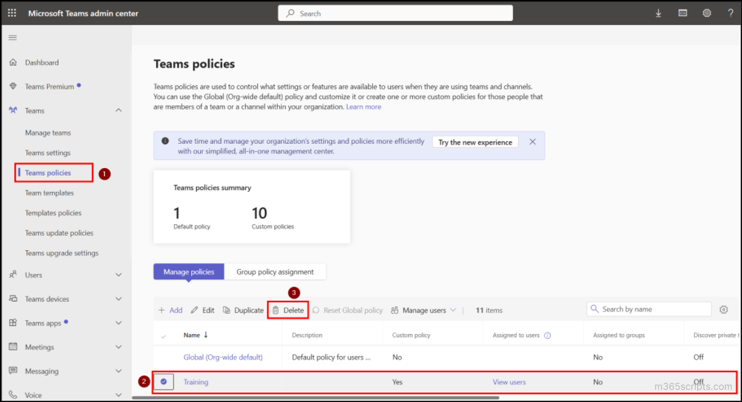This screenshot has height=402, width=742.
Task: Open the Cloud Shell icon in header
Action: click(682, 14)
